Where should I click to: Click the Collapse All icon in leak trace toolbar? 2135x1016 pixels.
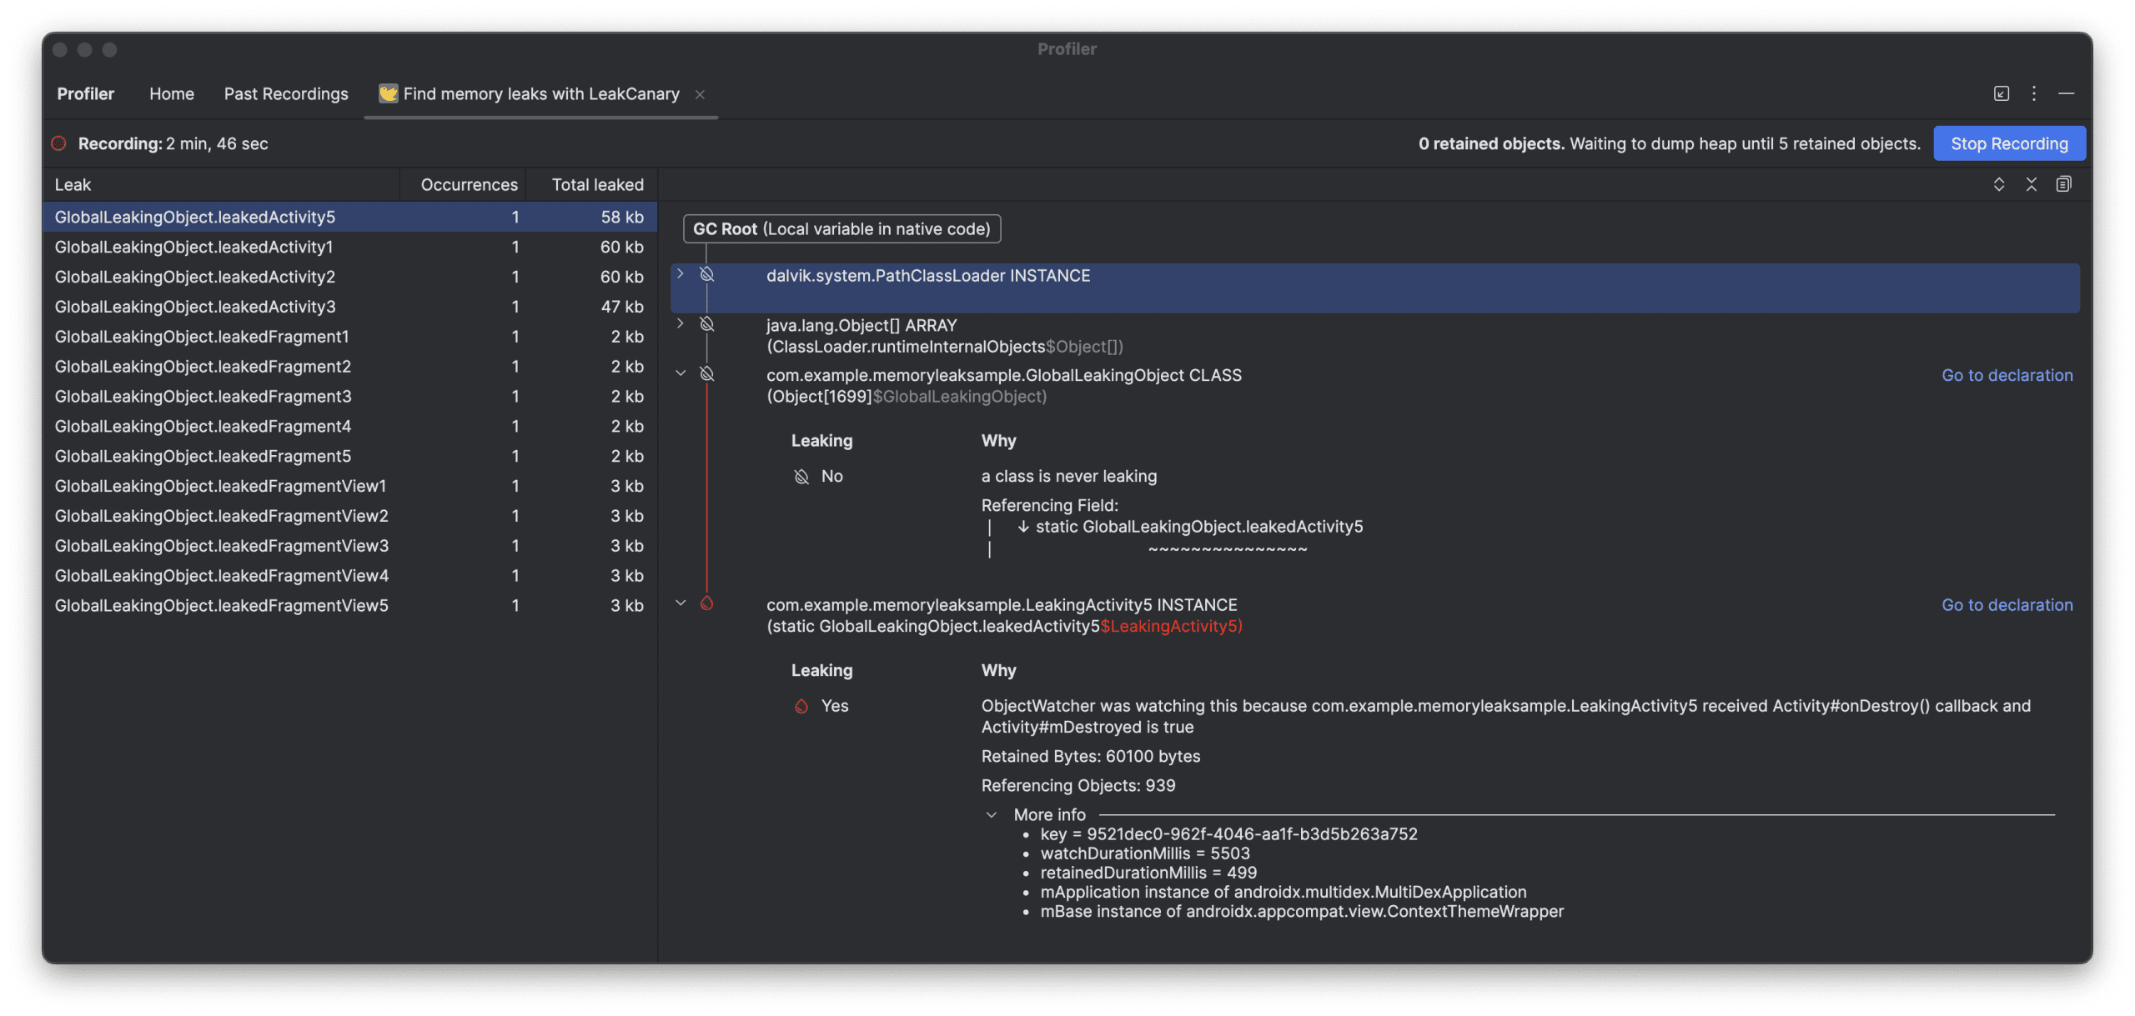tap(2031, 184)
